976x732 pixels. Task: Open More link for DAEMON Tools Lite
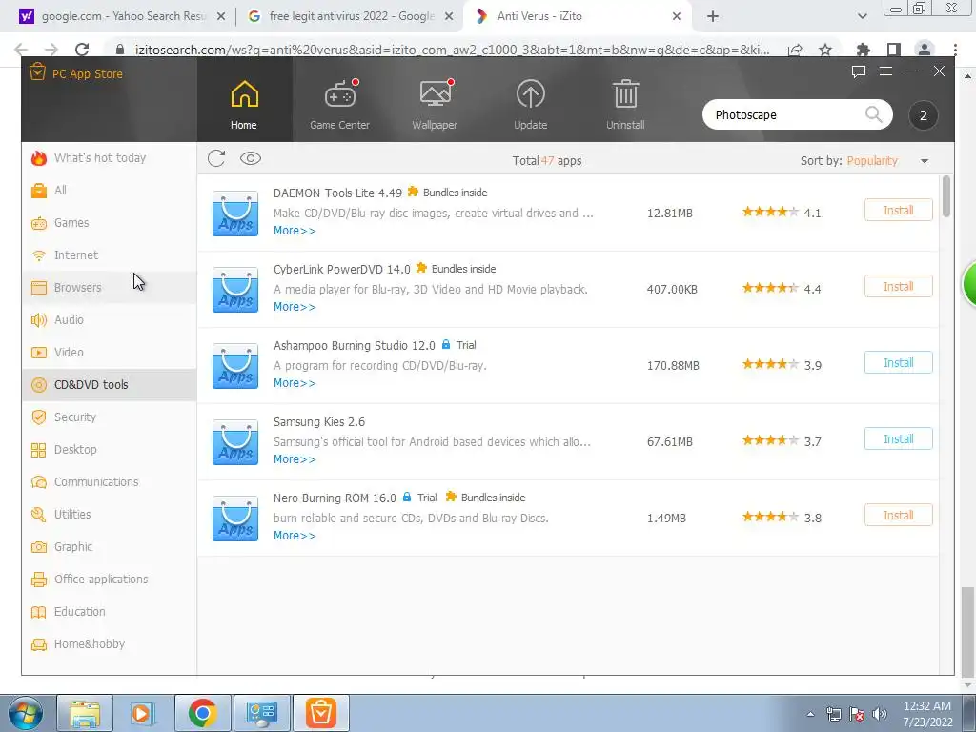pos(295,231)
